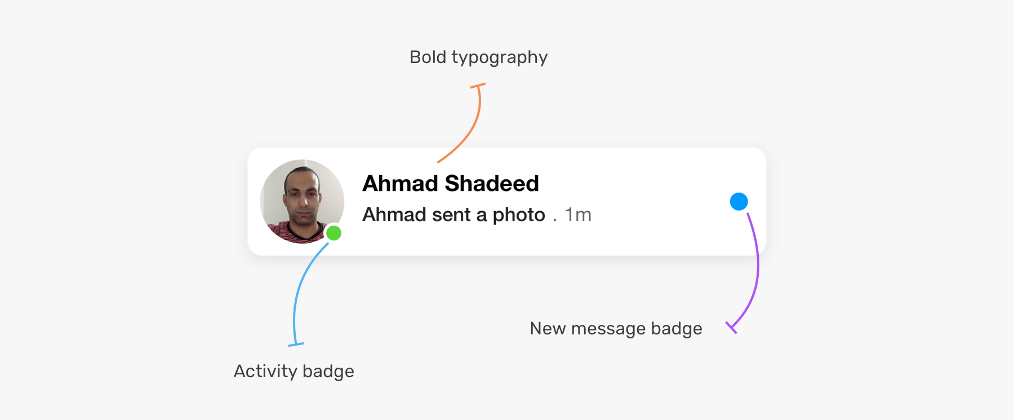Click the blue line's end cap above Activity badge
Screen dimensions: 1014x420
click(x=296, y=343)
